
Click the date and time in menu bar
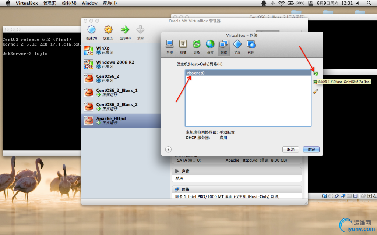335,3
